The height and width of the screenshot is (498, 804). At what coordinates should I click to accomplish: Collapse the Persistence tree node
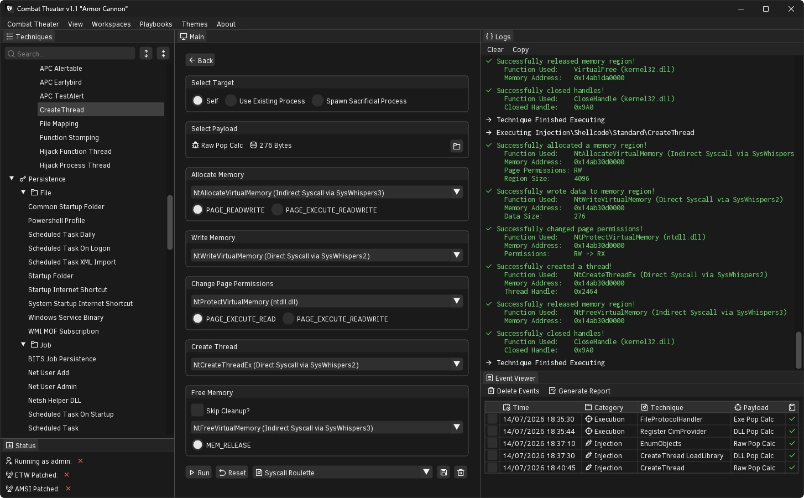(x=12, y=179)
